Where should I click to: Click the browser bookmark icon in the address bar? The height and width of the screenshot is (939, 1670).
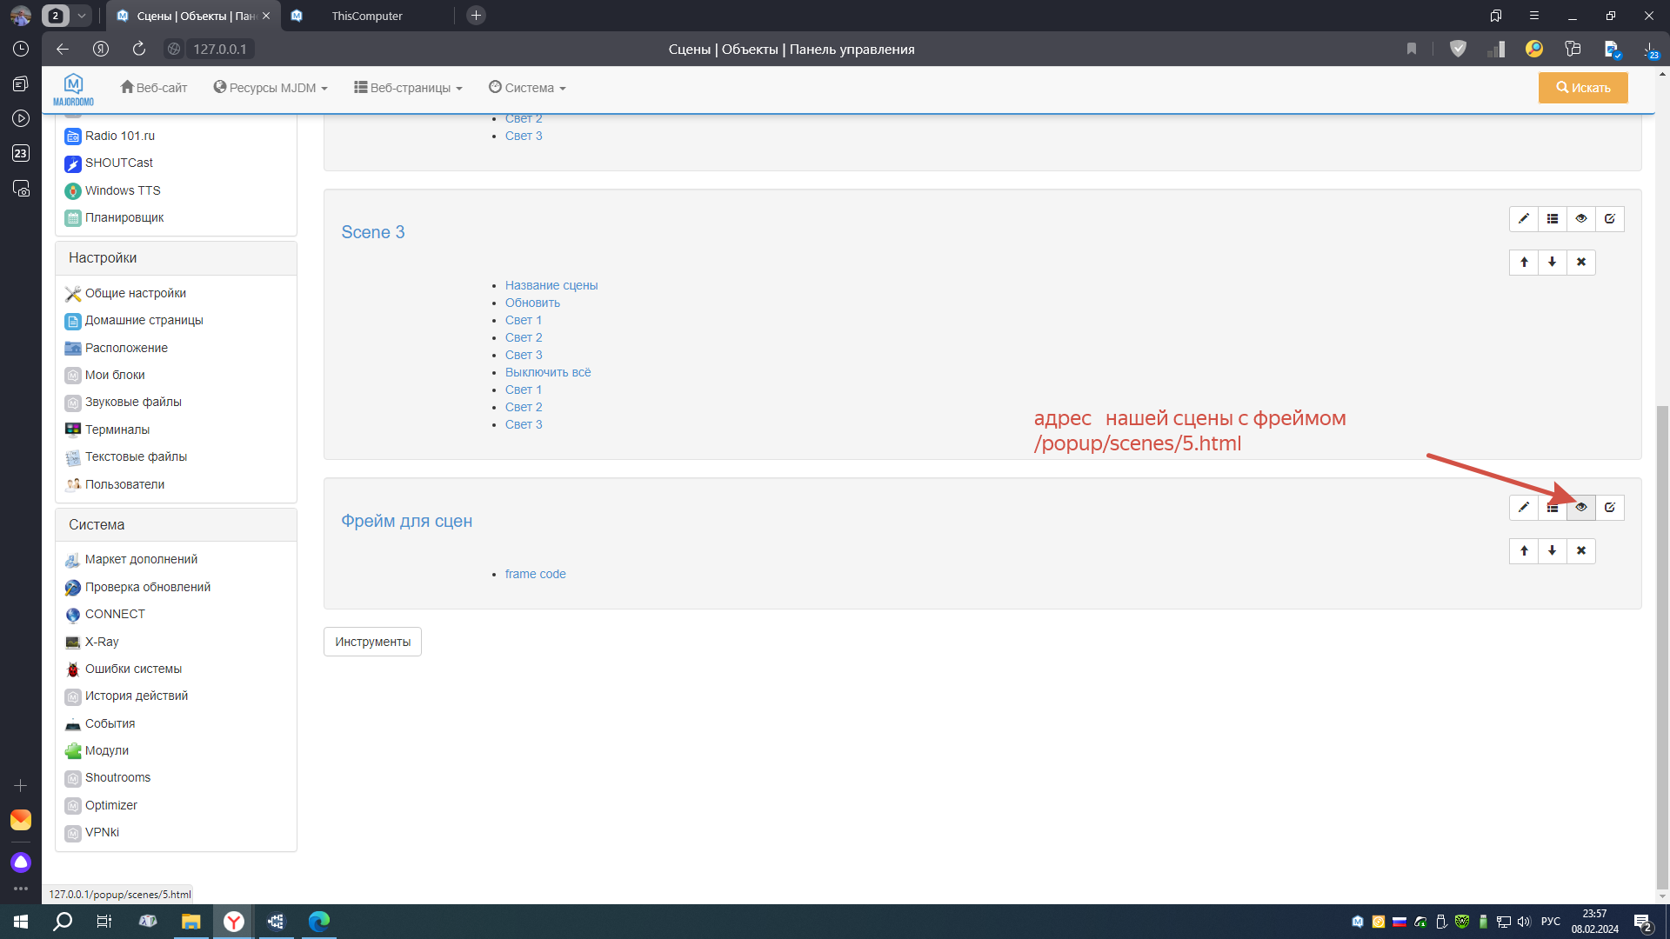pos(1412,50)
